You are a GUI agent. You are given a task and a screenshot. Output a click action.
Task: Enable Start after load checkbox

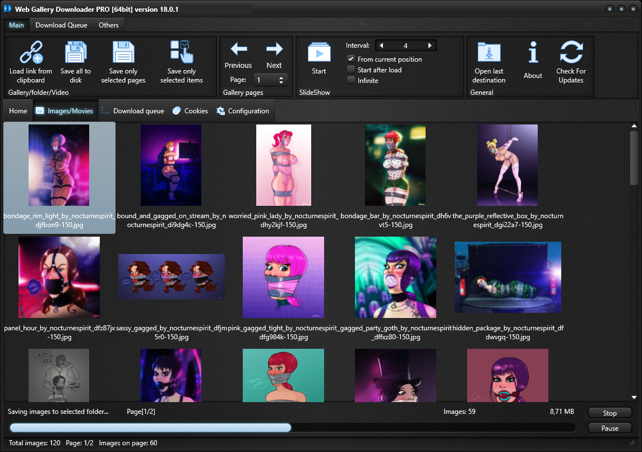click(x=351, y=70)
